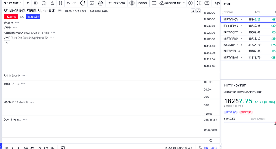Select the FINNIFTY C watchlist row
This screenshot has height=149, width=276.
[x=248, y=26]
